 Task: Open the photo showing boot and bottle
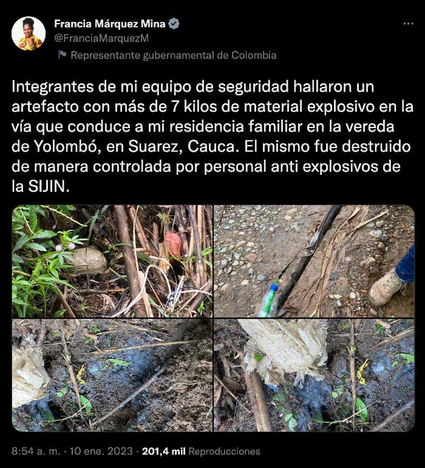tap(314, 261)
